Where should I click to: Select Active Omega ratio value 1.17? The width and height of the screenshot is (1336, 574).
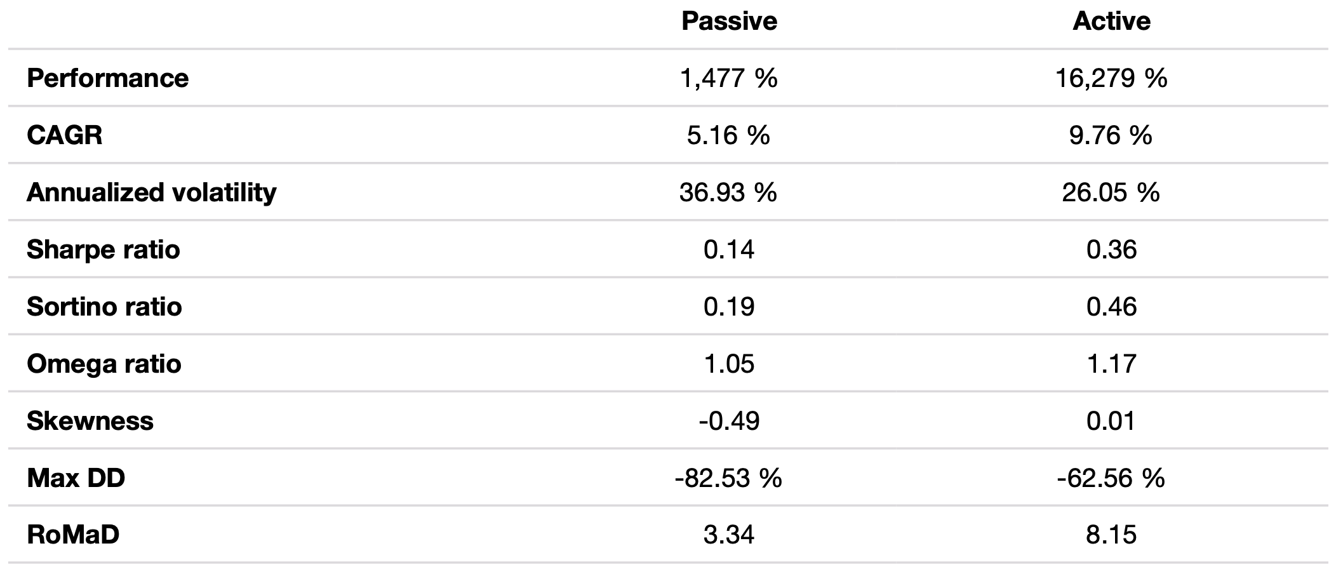pos(1111,364)
